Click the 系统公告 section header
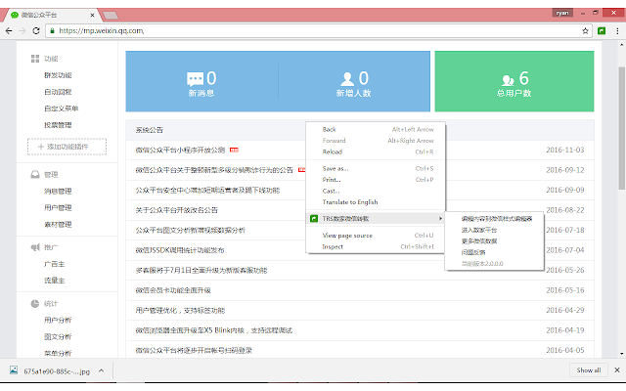Image resolution: width=626 pixels, height=391 pixels. (150, 130)
